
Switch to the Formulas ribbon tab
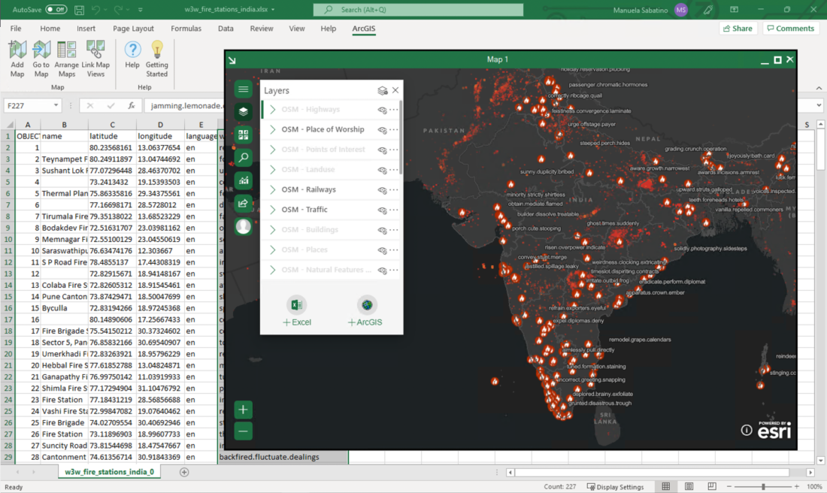[186, 29]
